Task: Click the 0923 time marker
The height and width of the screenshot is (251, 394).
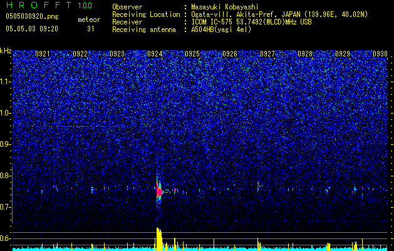Action: pyautogui.click(x=117, y=54)
